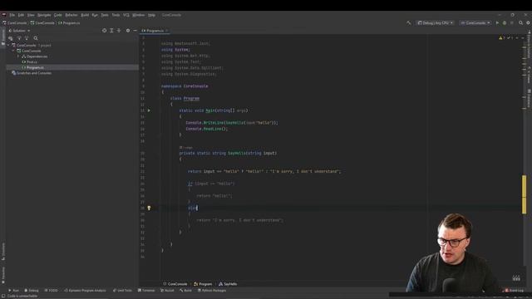Open the Build menu

point(85,15)
